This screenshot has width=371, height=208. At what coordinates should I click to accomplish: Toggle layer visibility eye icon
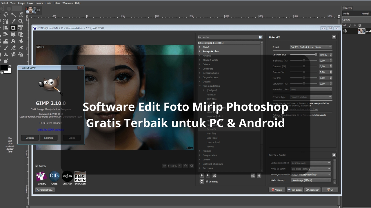pyautogui.click(x=345, y=31)
